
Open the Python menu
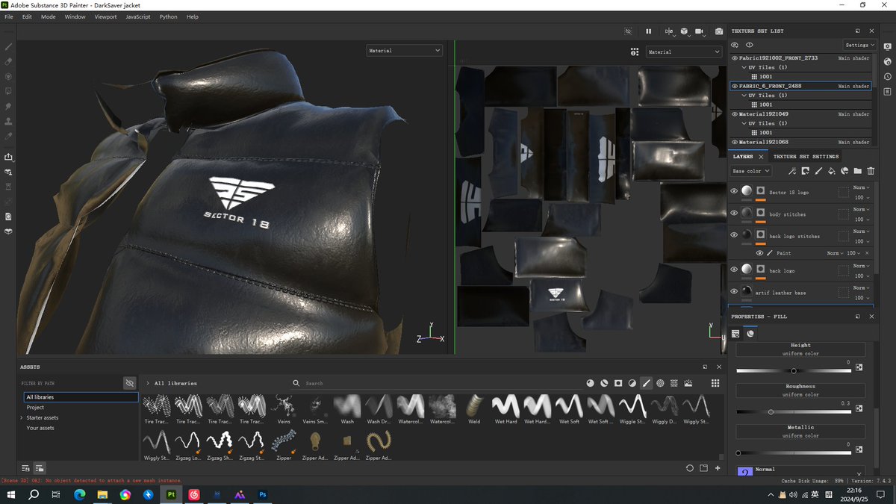(x=168, y=16)
